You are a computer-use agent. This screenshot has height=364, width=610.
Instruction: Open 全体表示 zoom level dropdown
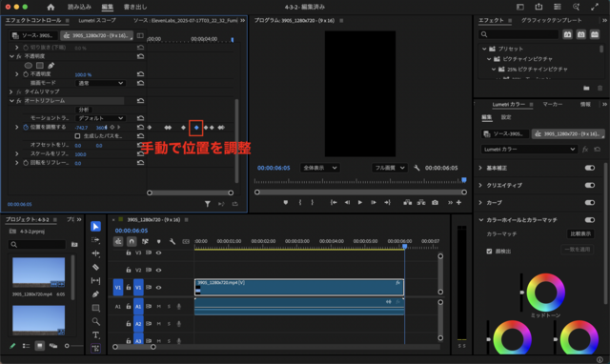click(x=319, y=168)
